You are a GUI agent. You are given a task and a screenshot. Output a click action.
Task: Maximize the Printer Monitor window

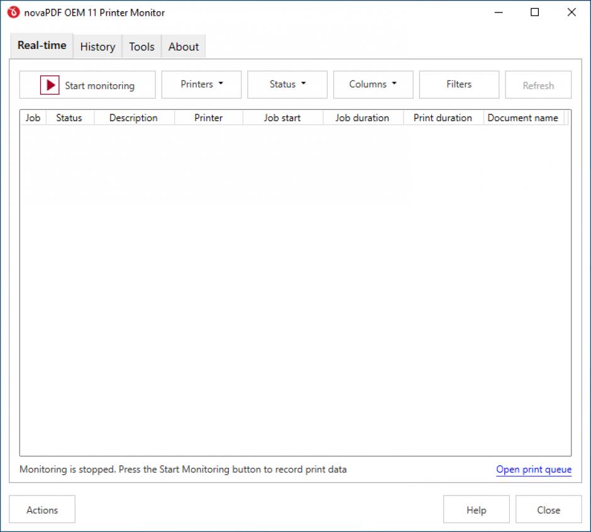(x=534, y=13)
